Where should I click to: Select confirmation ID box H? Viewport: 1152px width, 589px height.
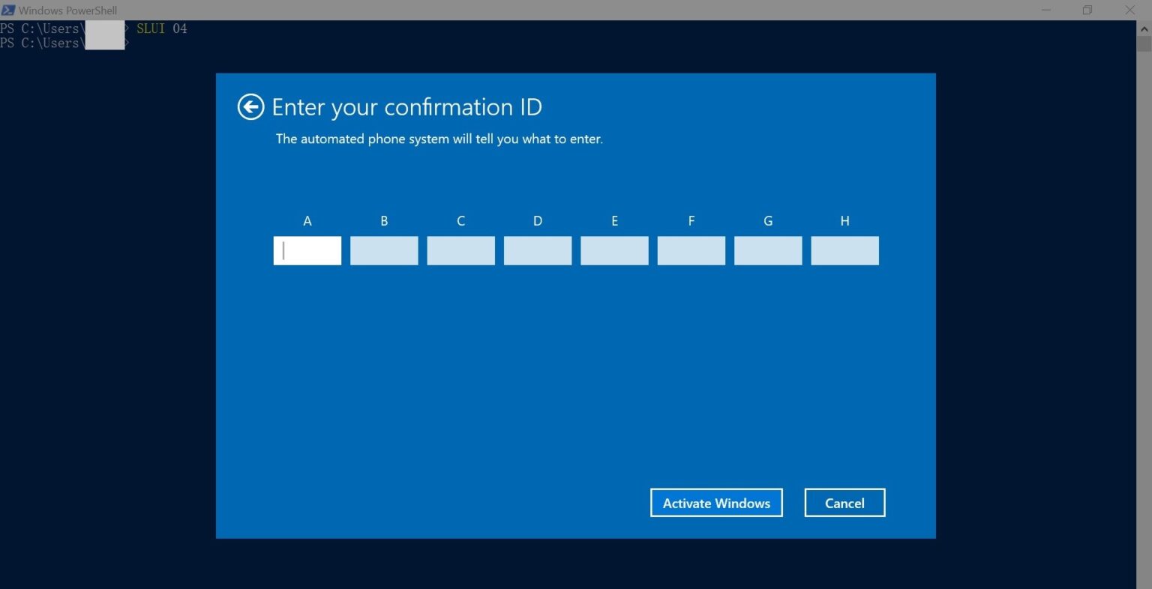click(x=844, y=250)
